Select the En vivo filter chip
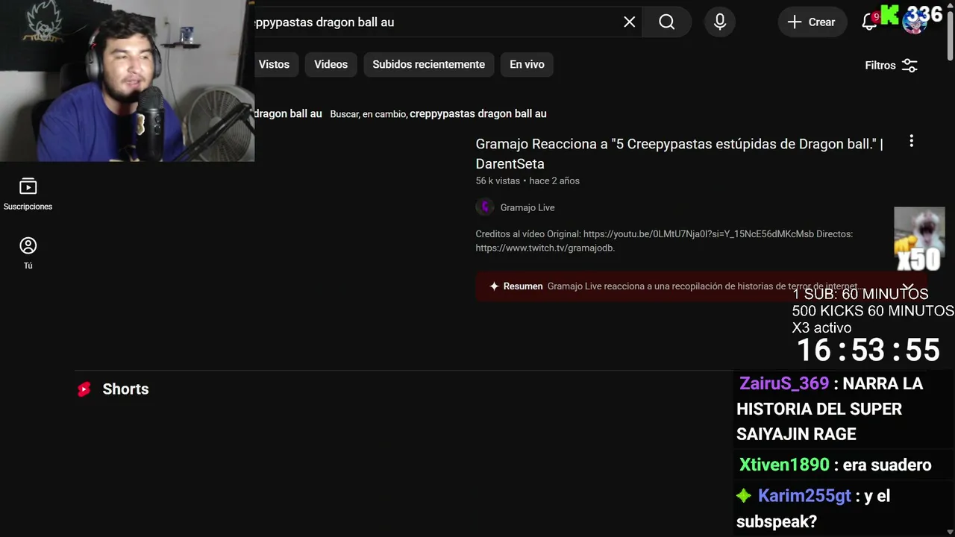 527,65
